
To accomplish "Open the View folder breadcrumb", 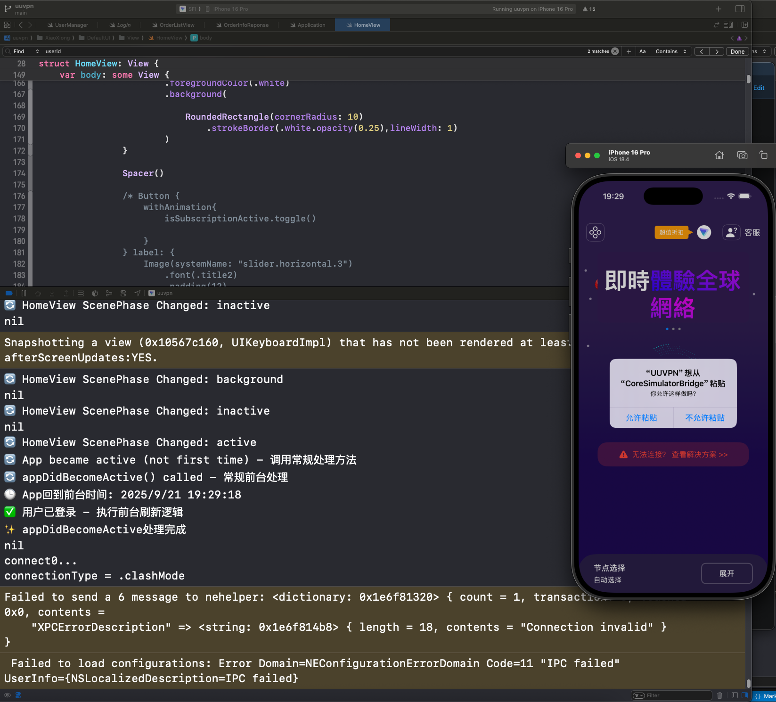I will point(129,38).
